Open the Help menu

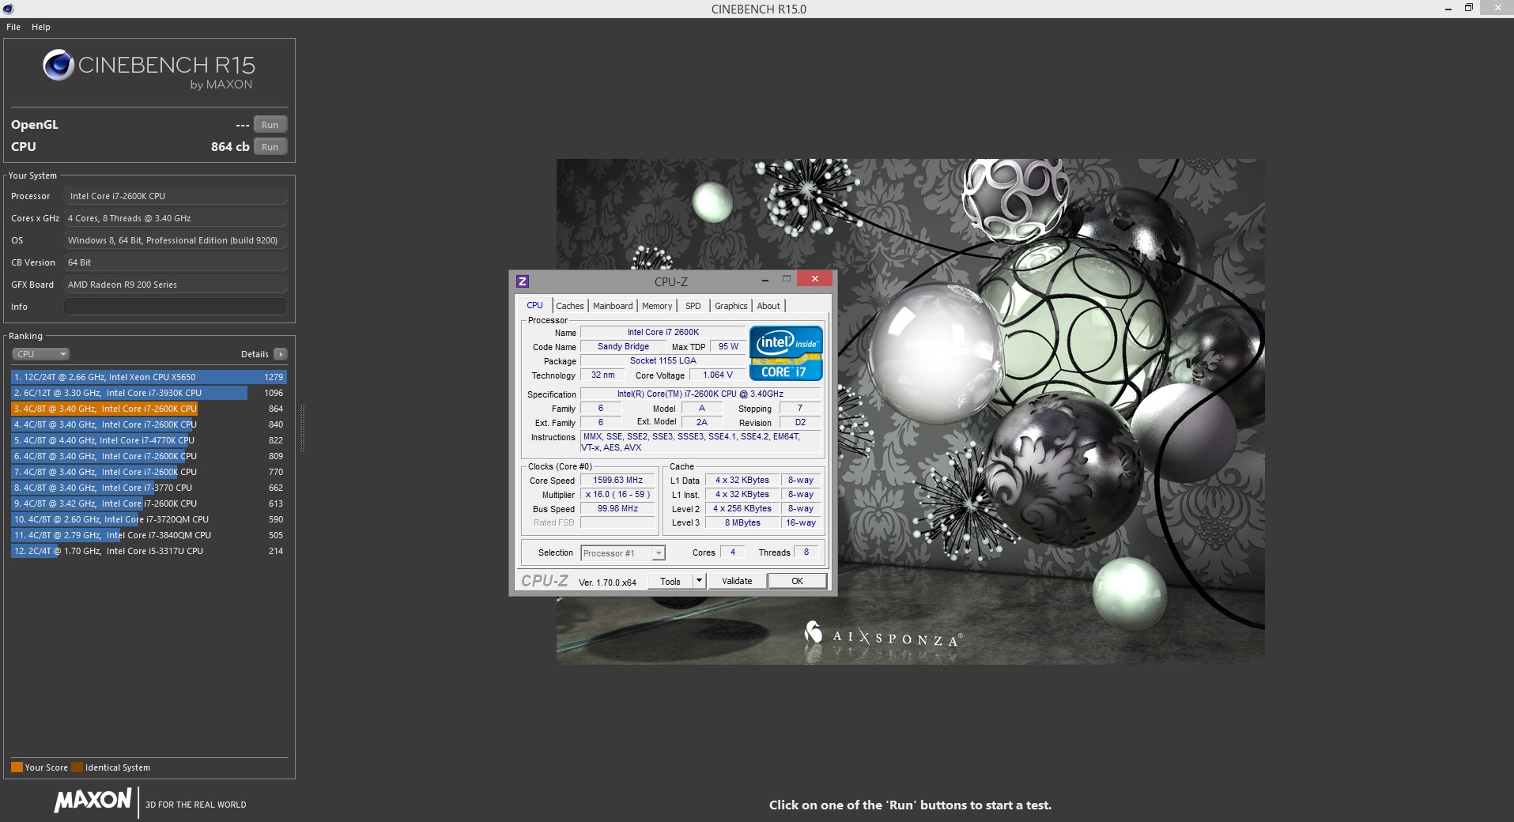tap(41, 27)
